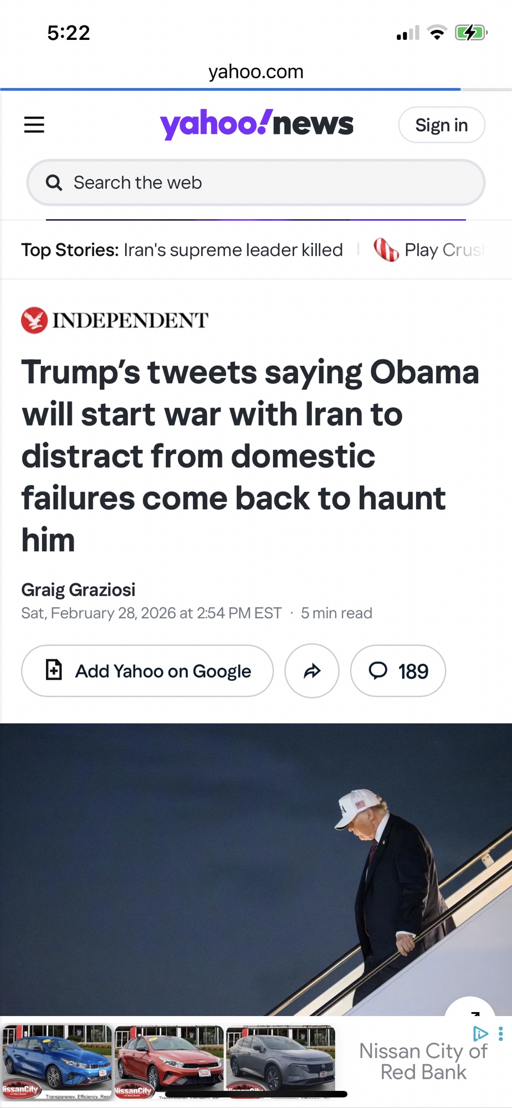The image size is (512, 1108).
Task: Open the hamburger menu icon
Action: click(34, 125)
